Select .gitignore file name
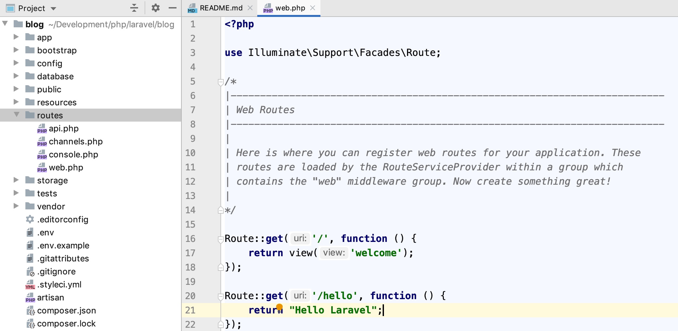 (56, 271)
